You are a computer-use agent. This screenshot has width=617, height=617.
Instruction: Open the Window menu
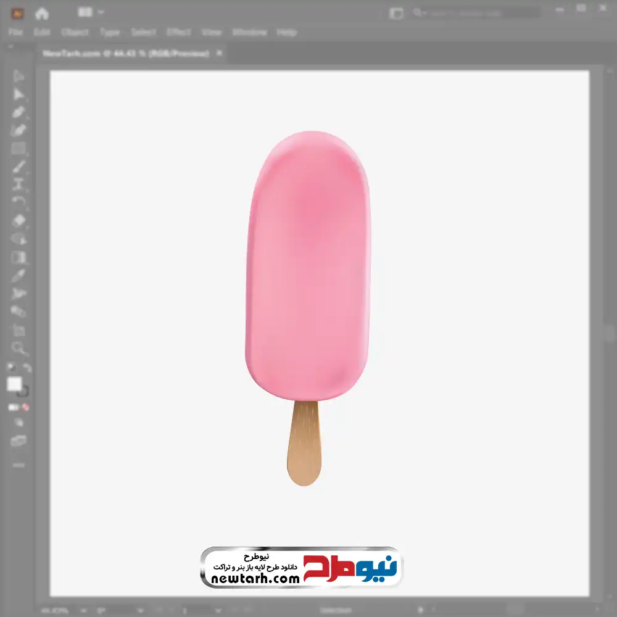(x=249, y=32)
